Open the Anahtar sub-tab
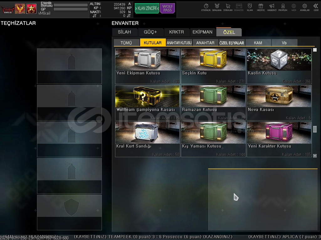This screenshot has width=321, height=240. [x=205, y=42]
